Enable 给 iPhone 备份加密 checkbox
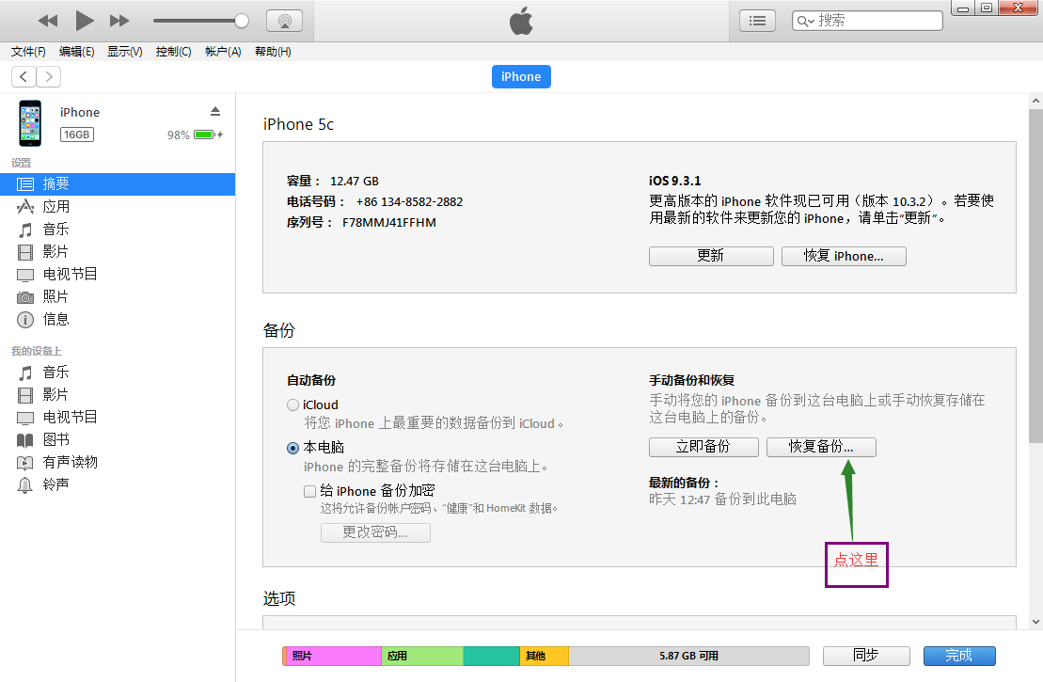 310,491
